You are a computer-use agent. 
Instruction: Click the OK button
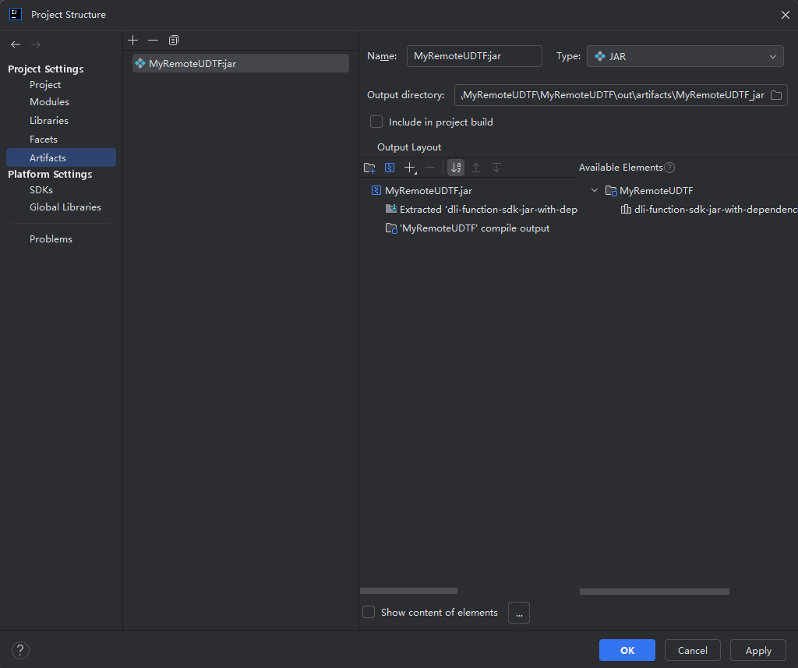(627, 650)
